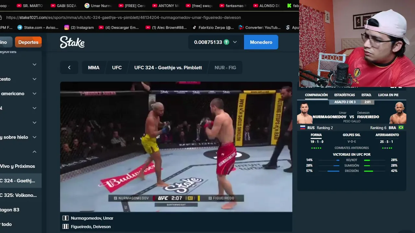This screenshot has width=415, height=233.
Task: Click the browser address bar URL
Action: pyautogui.click(x=123, y=17)
